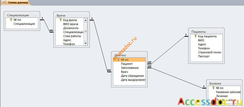Select Дата обращения field in Диагноз
The width and height of the screenshot is (244, 107).
[x=132, y=76]
